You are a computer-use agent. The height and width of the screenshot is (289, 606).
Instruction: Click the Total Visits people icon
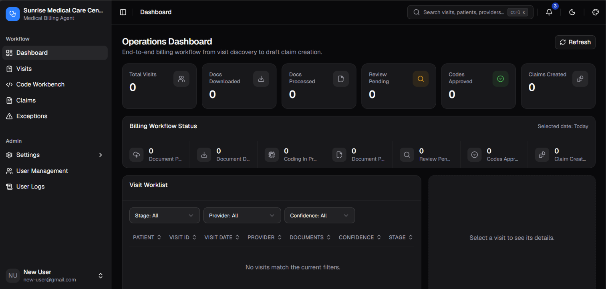point(181,79)
